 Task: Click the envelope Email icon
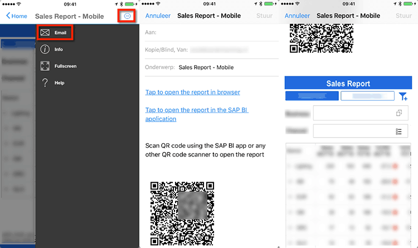[45, 32]
